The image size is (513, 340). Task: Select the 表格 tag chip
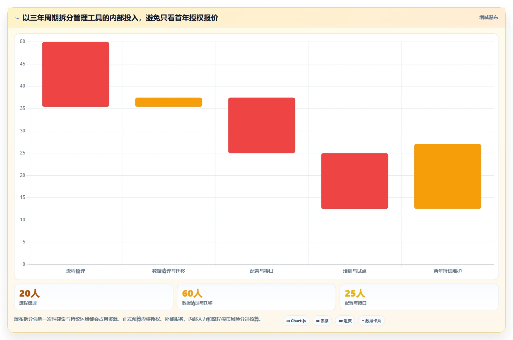[x=322, y=321]
